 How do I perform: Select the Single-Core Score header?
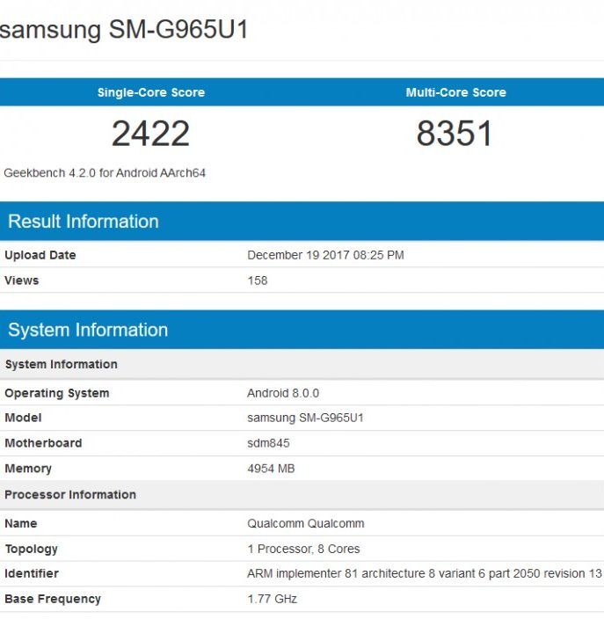pos(150,92)
